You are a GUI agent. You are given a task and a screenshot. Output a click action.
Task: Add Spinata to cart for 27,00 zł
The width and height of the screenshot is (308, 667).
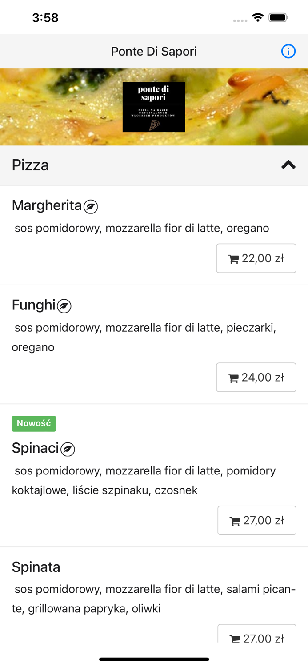click(257, 636)
